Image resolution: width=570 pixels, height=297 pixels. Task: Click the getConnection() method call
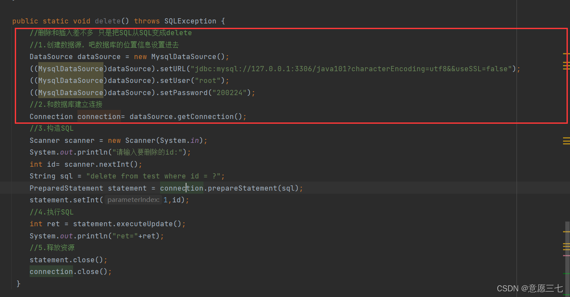pyautogui.click(x=210, y=116)
